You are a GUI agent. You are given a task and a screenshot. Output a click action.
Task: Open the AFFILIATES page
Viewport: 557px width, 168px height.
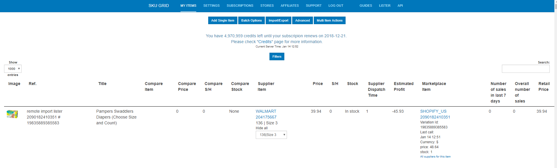(290, 6)
